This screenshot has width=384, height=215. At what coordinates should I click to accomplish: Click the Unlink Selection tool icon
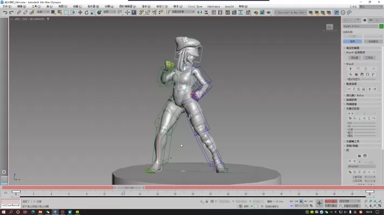(x=25, y=12)
